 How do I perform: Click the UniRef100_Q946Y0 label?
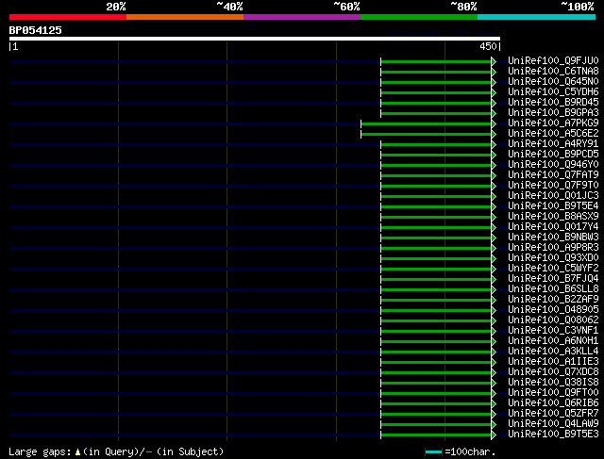(x=553, y=165)
